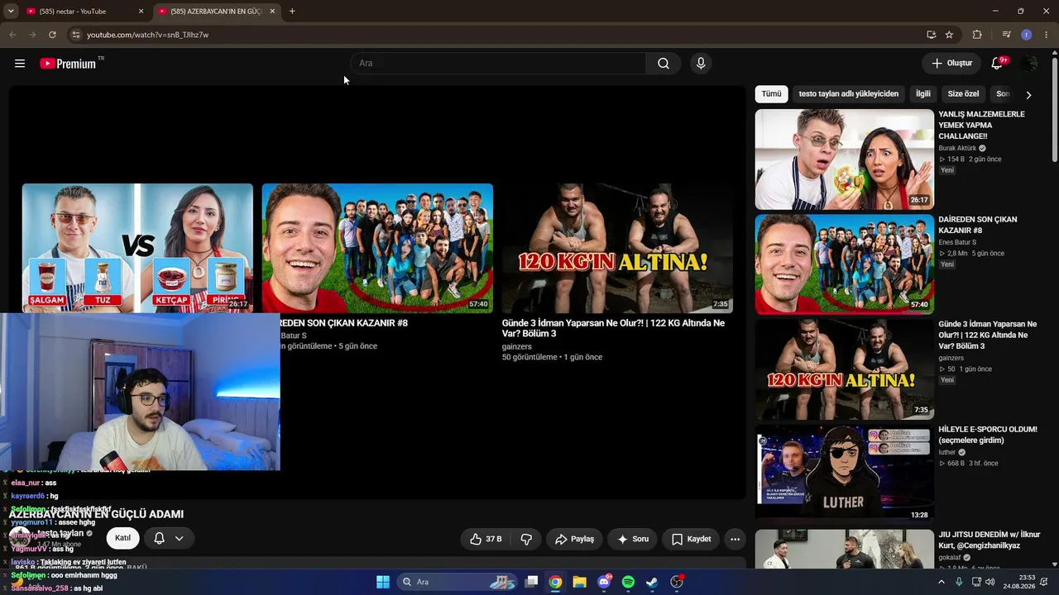Open end-screen 120 KG'IN ALTINA thumbnail

pyautogui.click(x=617, y=248)
